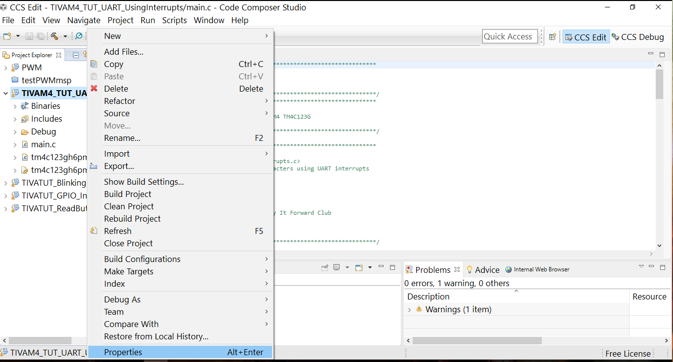Expand the New submenu

180,36
